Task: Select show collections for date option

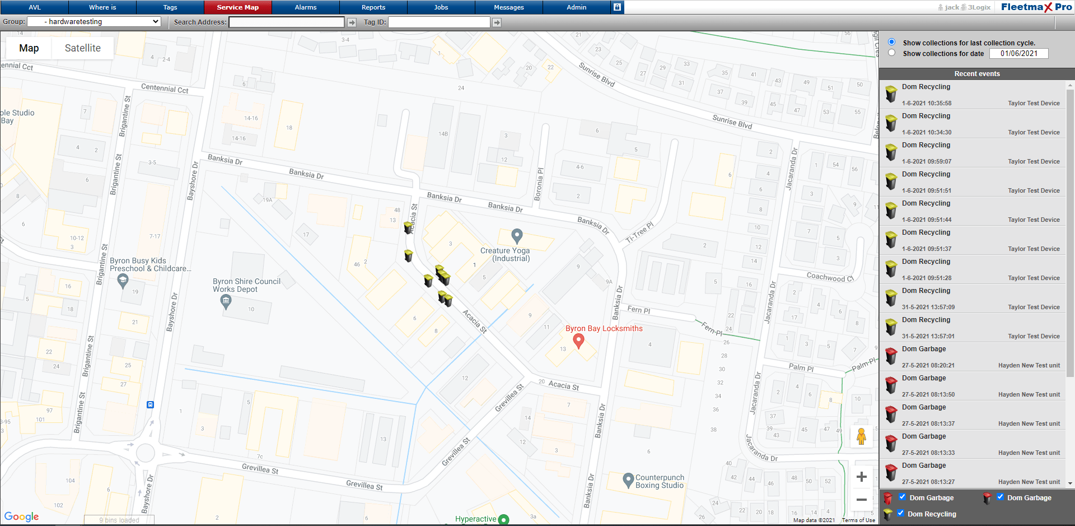Action: [x=891, y=53]
